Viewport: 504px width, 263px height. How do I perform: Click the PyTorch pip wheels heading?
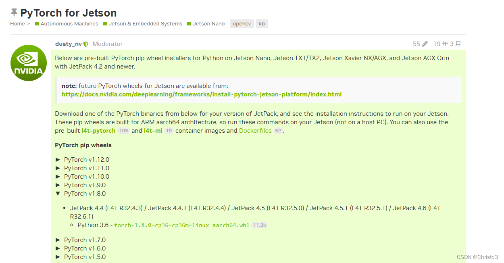click(83, 145)
